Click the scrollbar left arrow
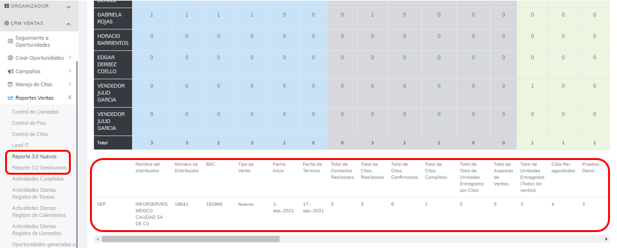The width and height of the screenshot is (617, 248). (x=98, y=239)
